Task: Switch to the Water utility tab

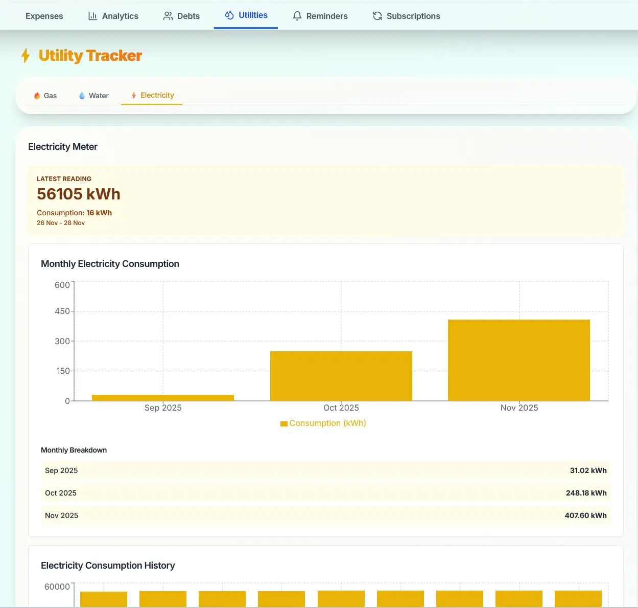Action: [93, 96]
